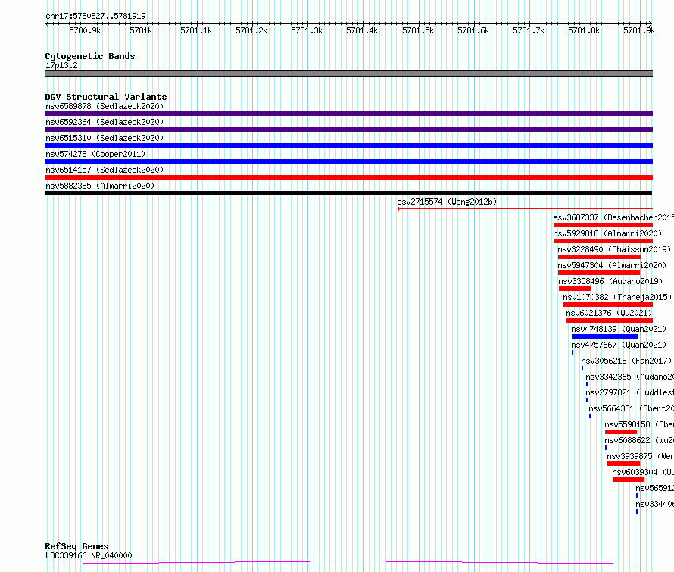Click the Cytogenetic Bands track title
674x572 pixels.
click(x=90, y=56)
